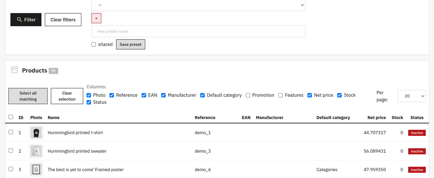Enable the Promotion column checkbox
Viewport: 434px width, 178px height.
[248, 95]
